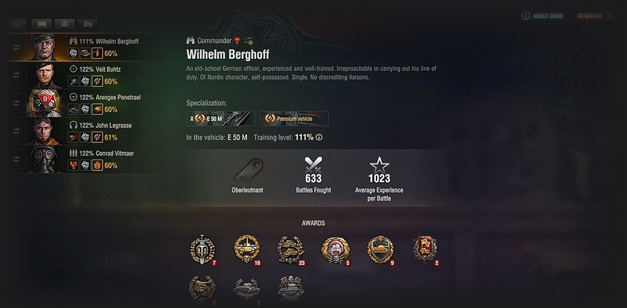Screen dimensions: 627x308
Task: Click Conrad Vitmaer's highlighted 60% skill icon
Action: click(97, 165)
